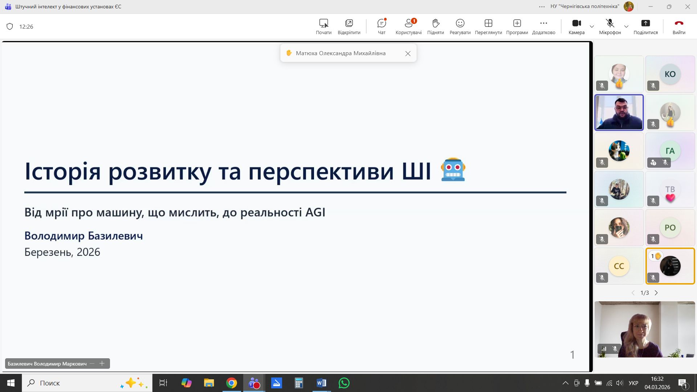
Task: Unpin the shared presentation via Відкріпити
Action: click(x=348, y=26)
